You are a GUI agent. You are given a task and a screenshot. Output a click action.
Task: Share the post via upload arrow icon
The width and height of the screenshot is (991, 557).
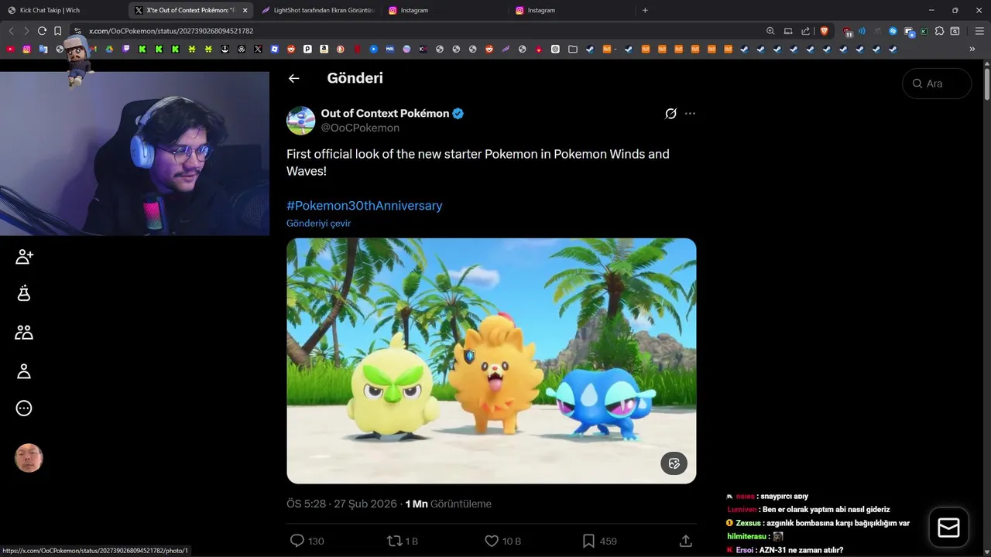point(685,541)
